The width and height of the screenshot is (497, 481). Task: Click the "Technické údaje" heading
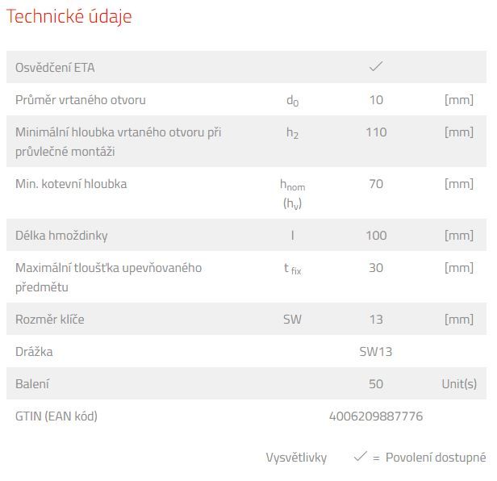[x=69, y=17]
